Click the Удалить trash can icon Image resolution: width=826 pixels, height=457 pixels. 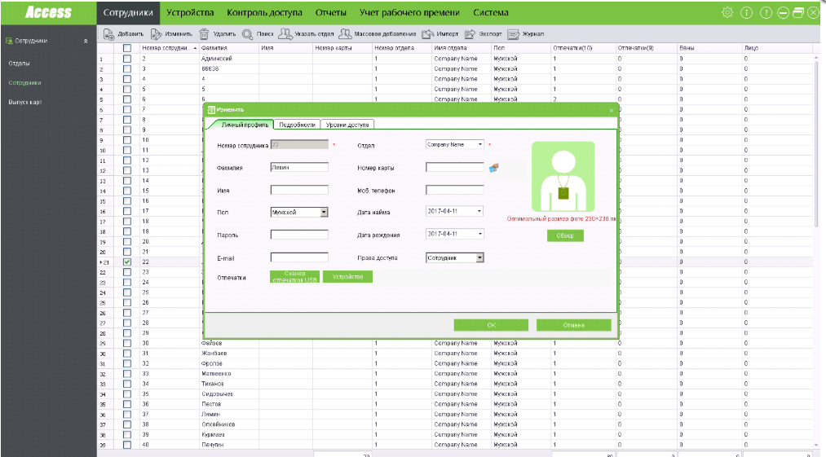[x=203, y=34]
